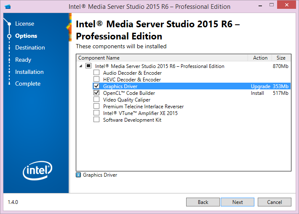Screen dimensions: 299x214
Task: Click the Cancel button
Action: tap(275, 202)
